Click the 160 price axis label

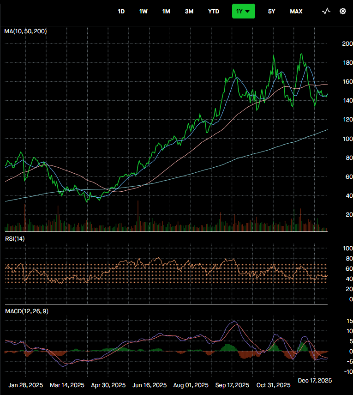click(348, 81)
